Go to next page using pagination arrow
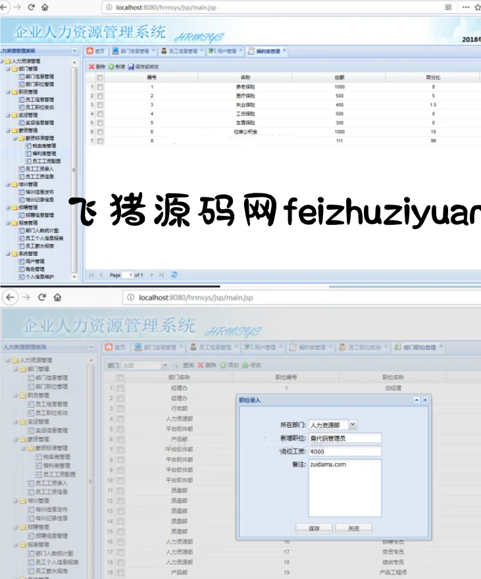This screenshot has height=579, width=481. click(153, 274)
